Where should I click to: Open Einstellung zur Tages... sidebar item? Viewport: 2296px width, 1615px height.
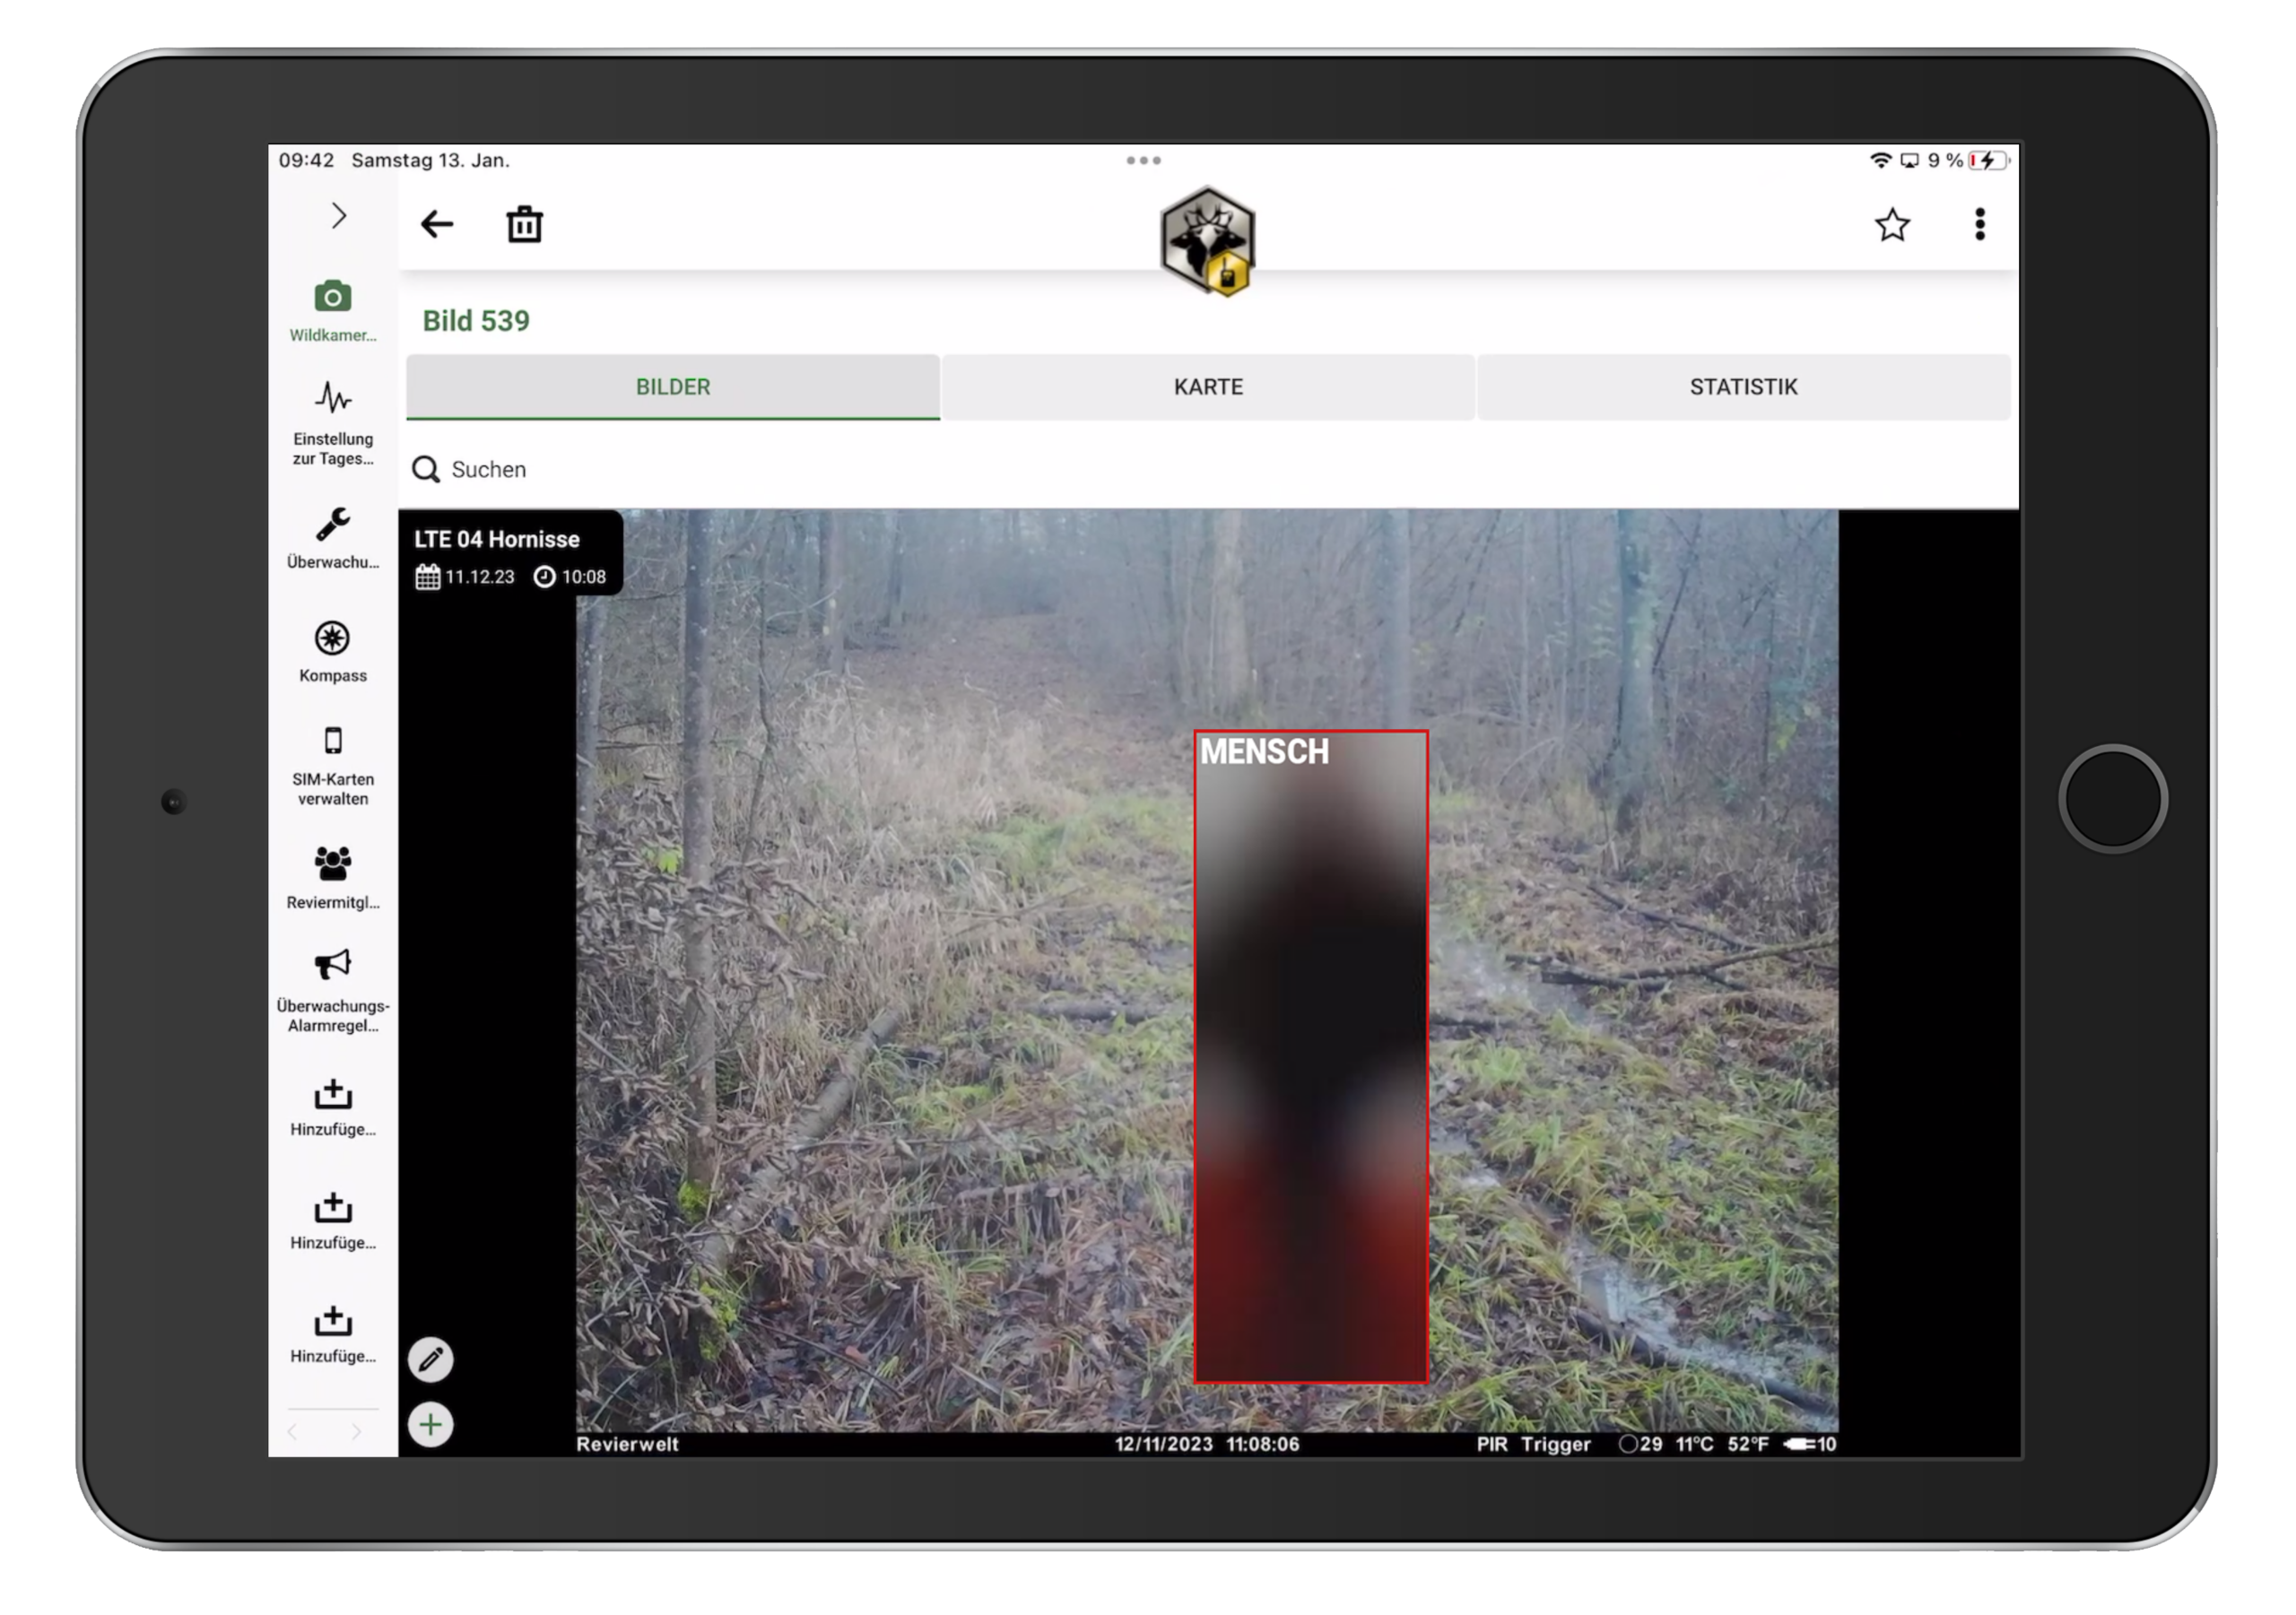pos(333,423)
